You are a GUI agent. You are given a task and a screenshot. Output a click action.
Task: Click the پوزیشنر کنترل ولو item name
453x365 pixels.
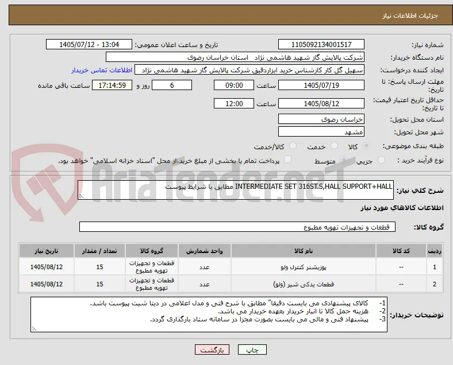point(304,267)
